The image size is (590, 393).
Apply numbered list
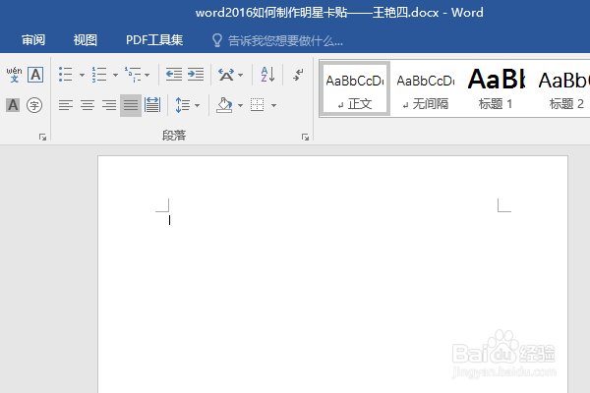[99, 75]
